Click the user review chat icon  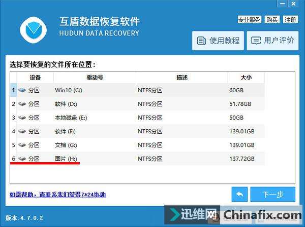256,41
